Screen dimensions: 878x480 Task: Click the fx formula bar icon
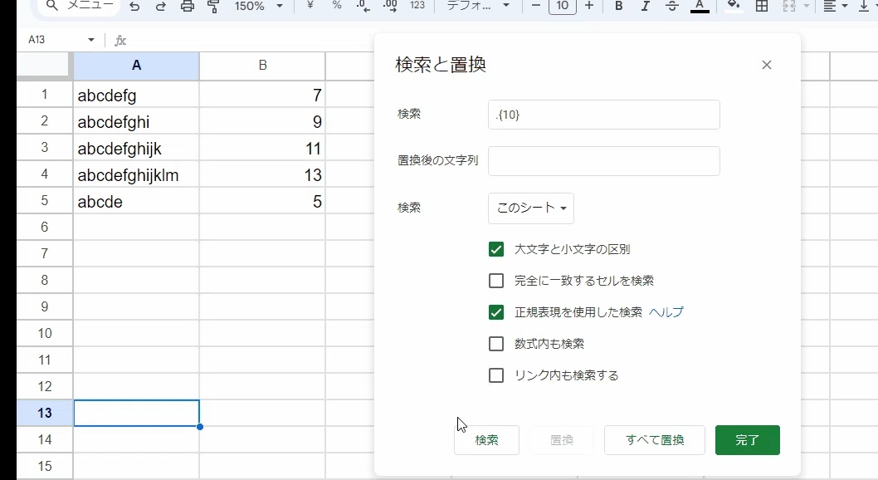(x=120, y=41)
